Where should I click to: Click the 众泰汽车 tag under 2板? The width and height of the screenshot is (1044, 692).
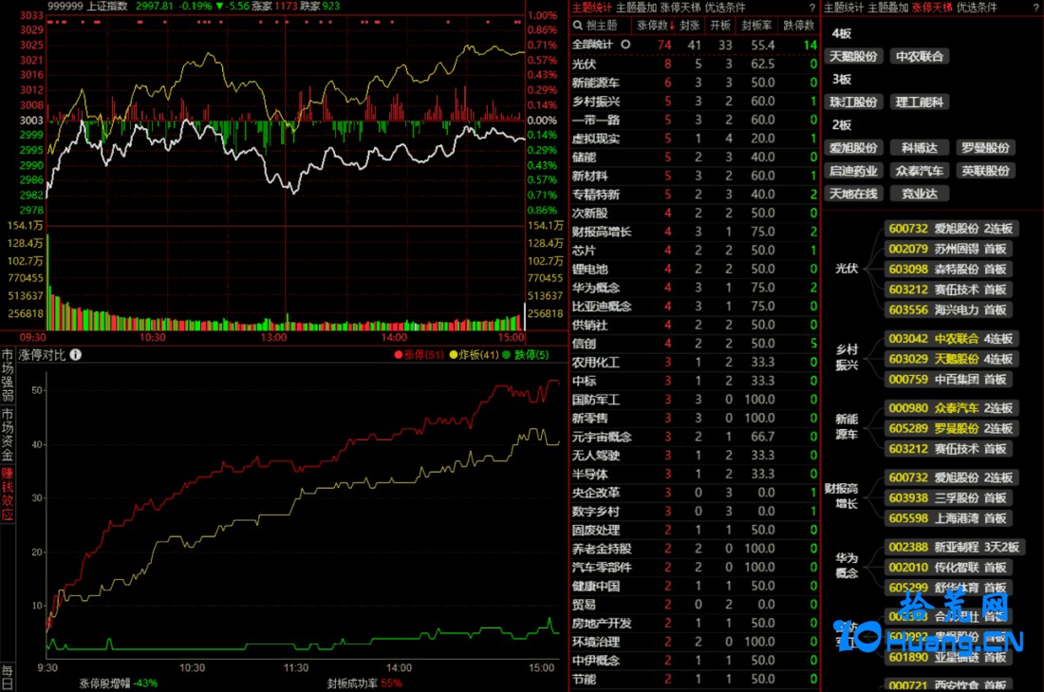[x=920, y=171]
